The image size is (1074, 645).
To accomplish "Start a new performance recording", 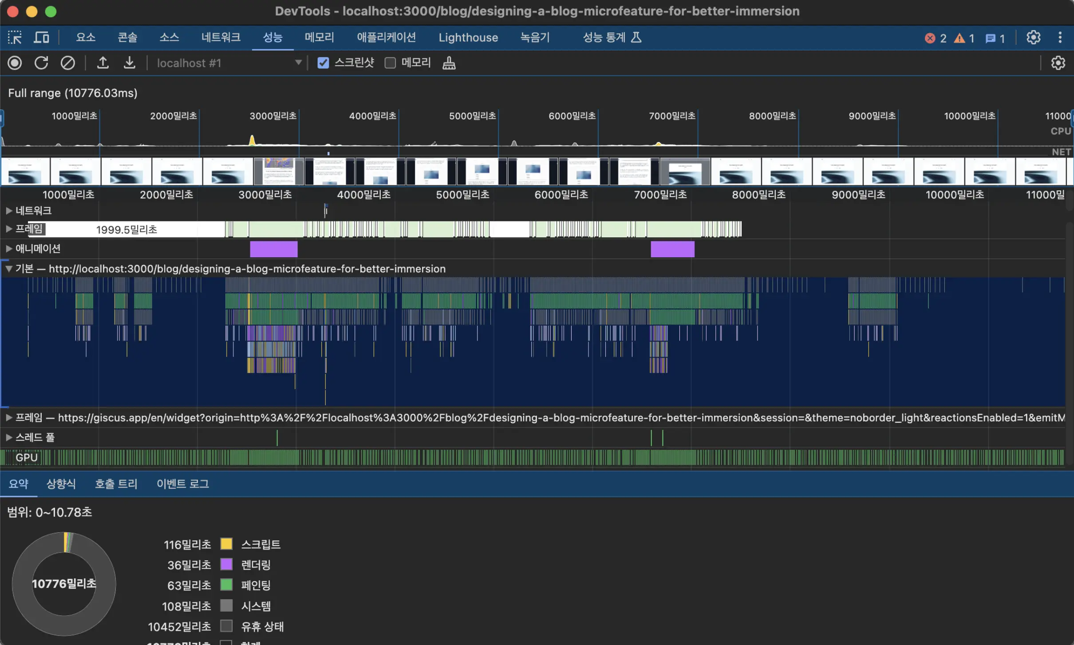I will tap(15, 63).
